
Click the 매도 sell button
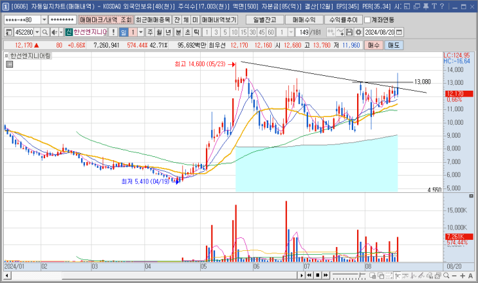click(394, 46)
